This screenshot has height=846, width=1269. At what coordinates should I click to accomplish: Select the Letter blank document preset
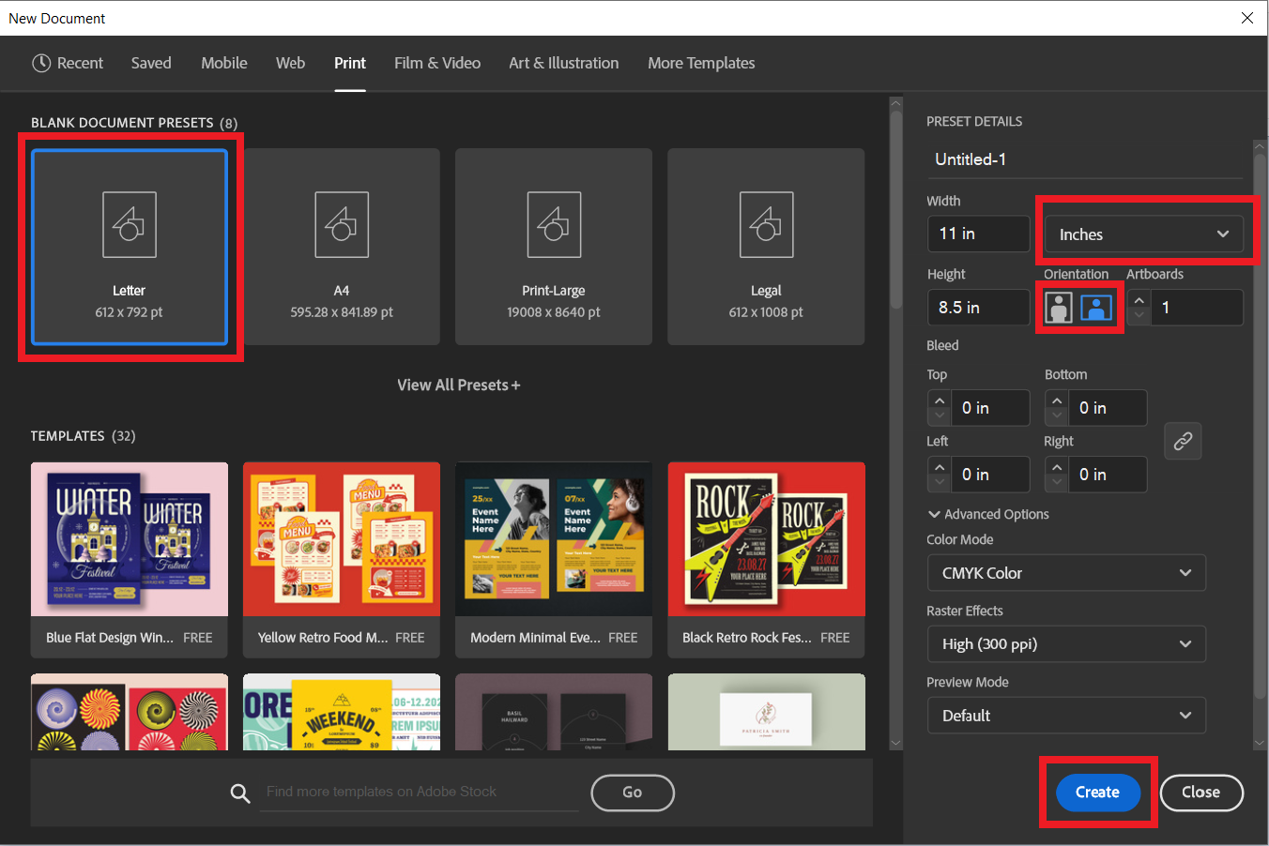point(130,247)
